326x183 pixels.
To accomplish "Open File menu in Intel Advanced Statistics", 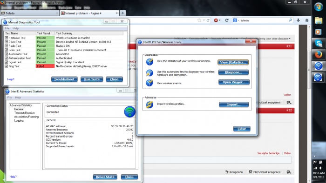I will [10, 98].
